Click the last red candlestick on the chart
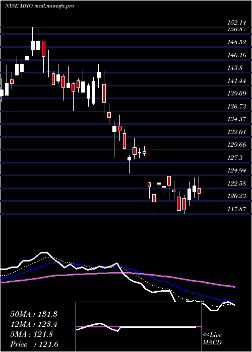Screen dimensions: 252x352 [199, 191]
